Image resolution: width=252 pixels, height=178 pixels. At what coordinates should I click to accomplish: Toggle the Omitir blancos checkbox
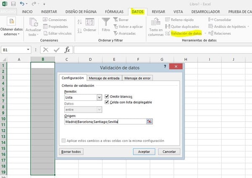coord(107,96)
